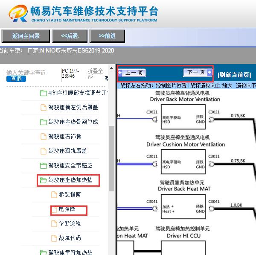The height and width of the screenshot is (255, 256).
Task: Click the document icon of 拆装指南
Action: (x=54, y=194)
